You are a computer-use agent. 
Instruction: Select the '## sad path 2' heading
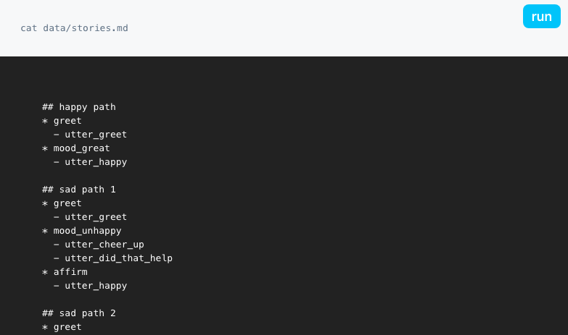79,313
